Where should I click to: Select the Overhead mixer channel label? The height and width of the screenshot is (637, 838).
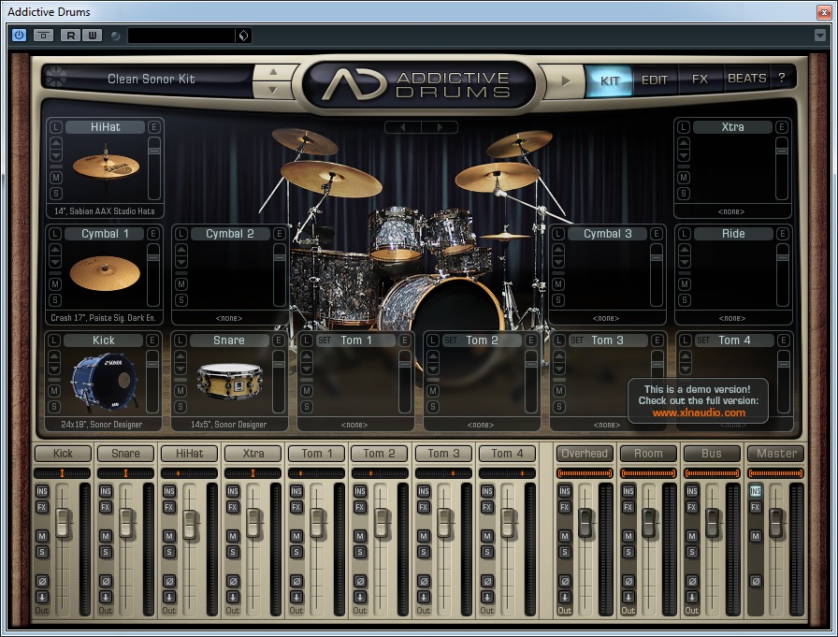(x=585, y=454)
